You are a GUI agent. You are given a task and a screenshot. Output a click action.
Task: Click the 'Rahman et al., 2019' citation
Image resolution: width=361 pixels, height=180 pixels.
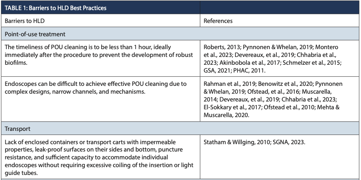click(229, 84)
